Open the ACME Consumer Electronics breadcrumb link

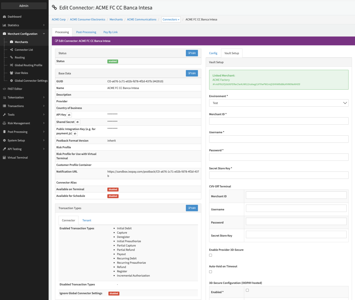[x=87, y=19]
